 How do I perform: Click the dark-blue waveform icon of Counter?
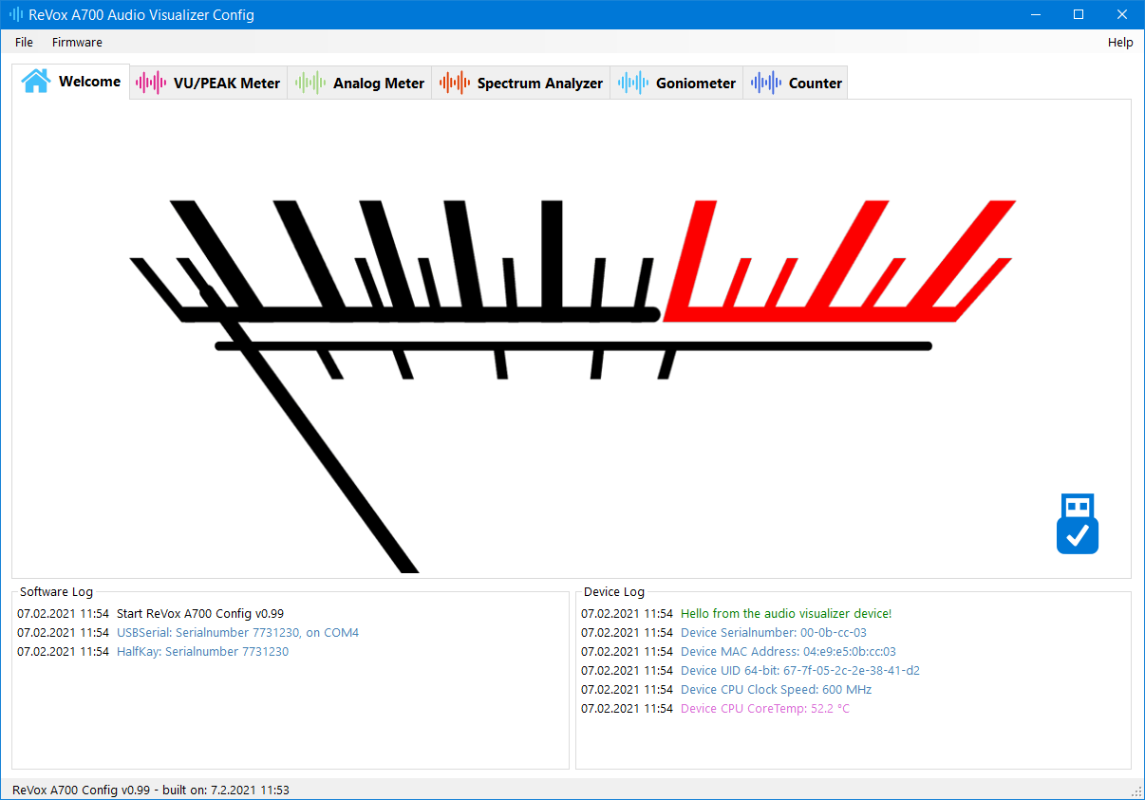click(x=766, y=83)
